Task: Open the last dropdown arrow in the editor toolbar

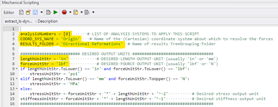Action: pyautogui.click(x=93, y=13)
